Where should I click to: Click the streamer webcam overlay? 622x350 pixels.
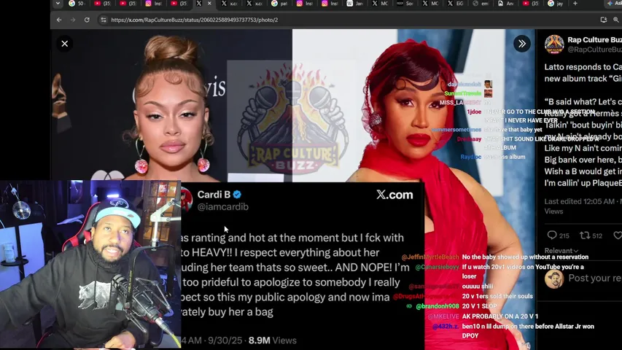[x=90, y=265]
